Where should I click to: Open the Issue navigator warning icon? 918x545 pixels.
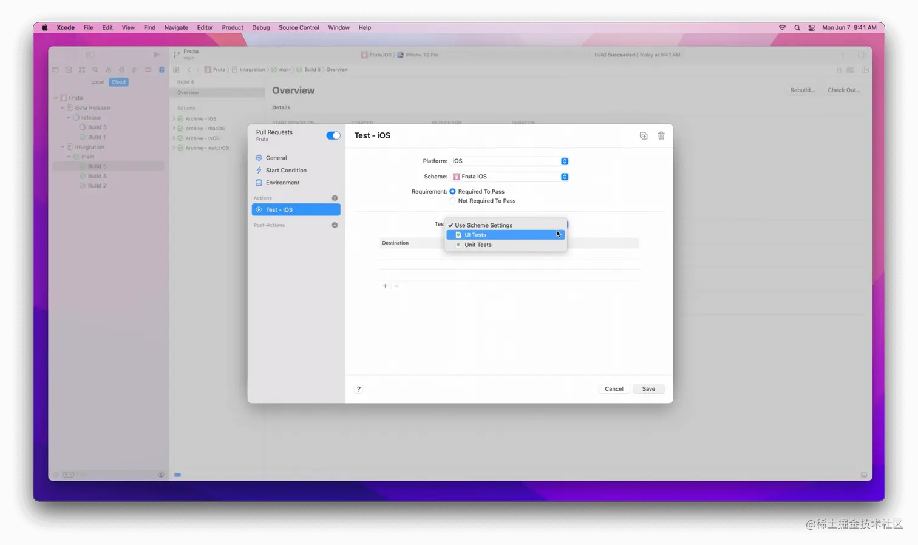pyautogui.click(x=108, y=70)
